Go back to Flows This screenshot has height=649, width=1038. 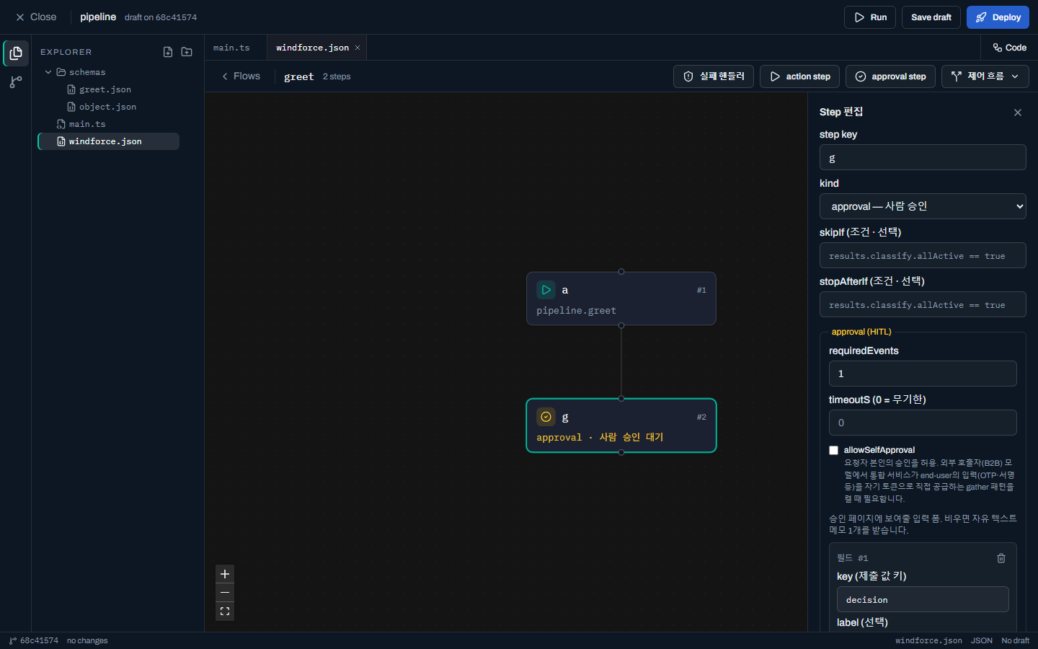pos(241,76)
